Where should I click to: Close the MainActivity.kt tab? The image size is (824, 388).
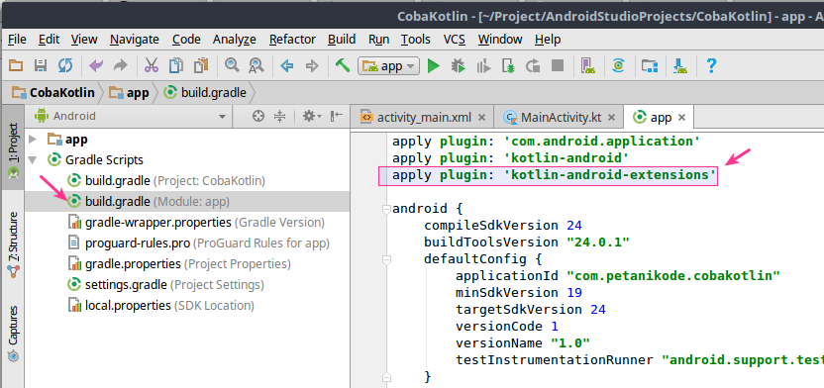coord(612,118)
